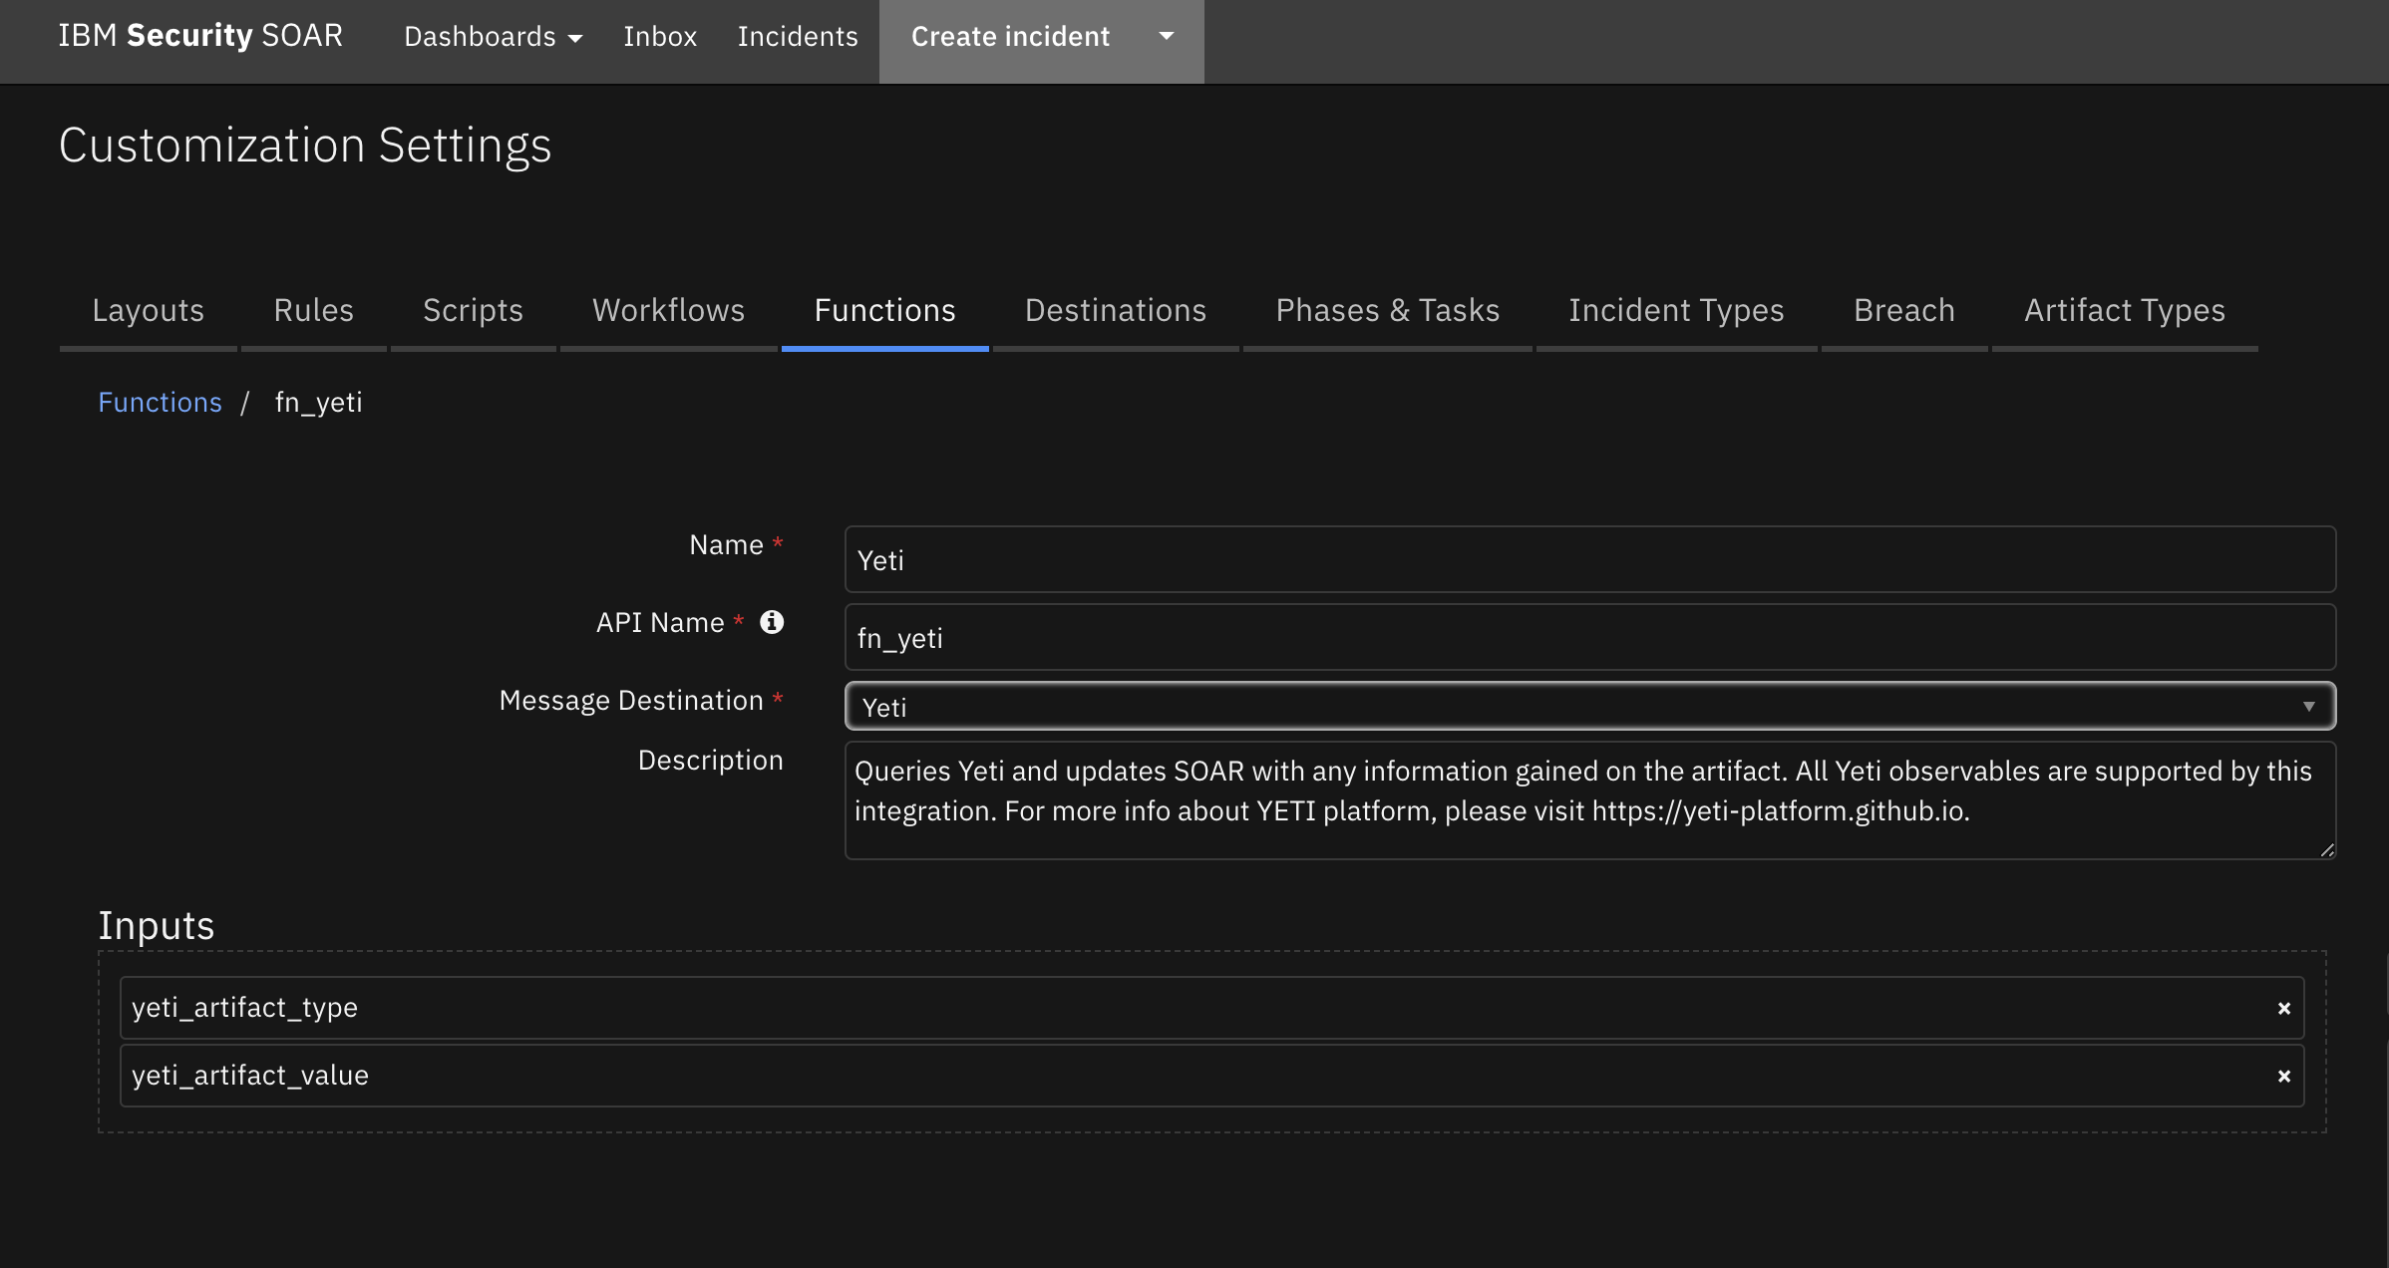Navigate to the Destinations tab

click(x=1114, y=309)
